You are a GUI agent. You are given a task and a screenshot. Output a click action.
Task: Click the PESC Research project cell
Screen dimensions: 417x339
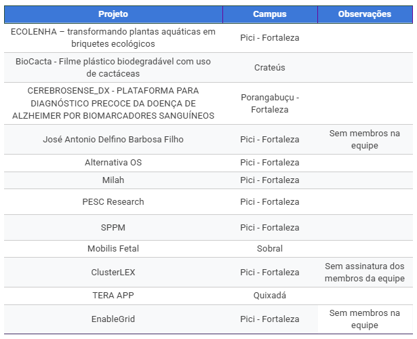point(113,202)
